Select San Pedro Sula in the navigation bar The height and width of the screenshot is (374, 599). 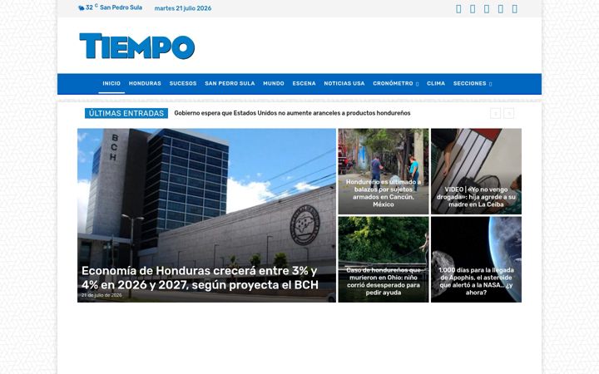(x=230, y=84)
